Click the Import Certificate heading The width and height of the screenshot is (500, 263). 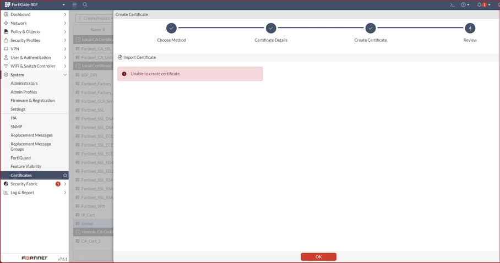tap(140, 57)
